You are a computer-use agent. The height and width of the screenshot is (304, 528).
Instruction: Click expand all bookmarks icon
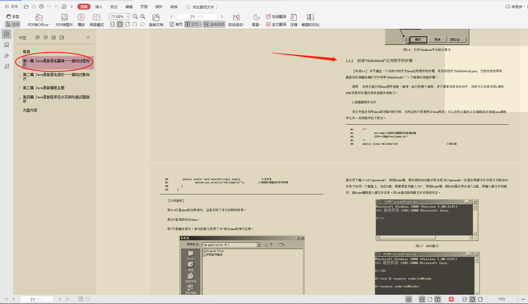click(37, 37)
